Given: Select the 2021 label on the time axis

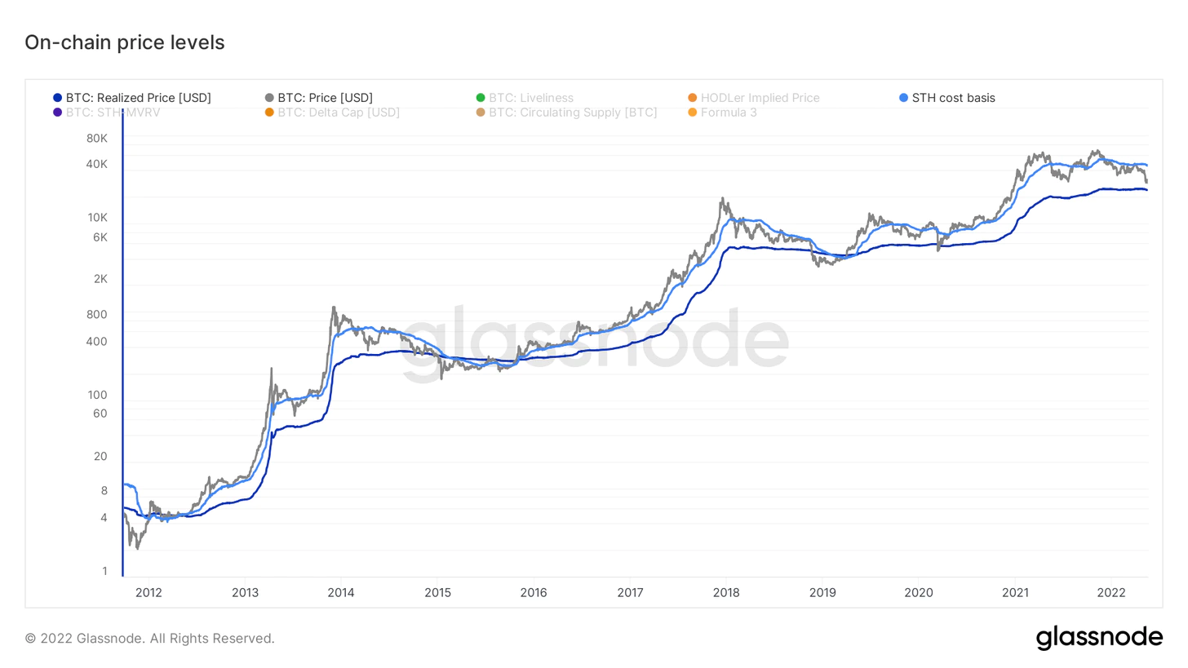Looking at the screenshot, I should [1014, 593].
